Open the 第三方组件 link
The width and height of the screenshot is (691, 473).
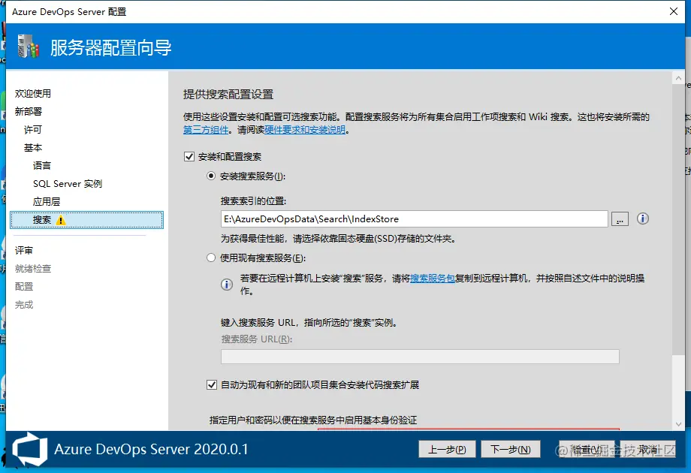coord(206,130)
